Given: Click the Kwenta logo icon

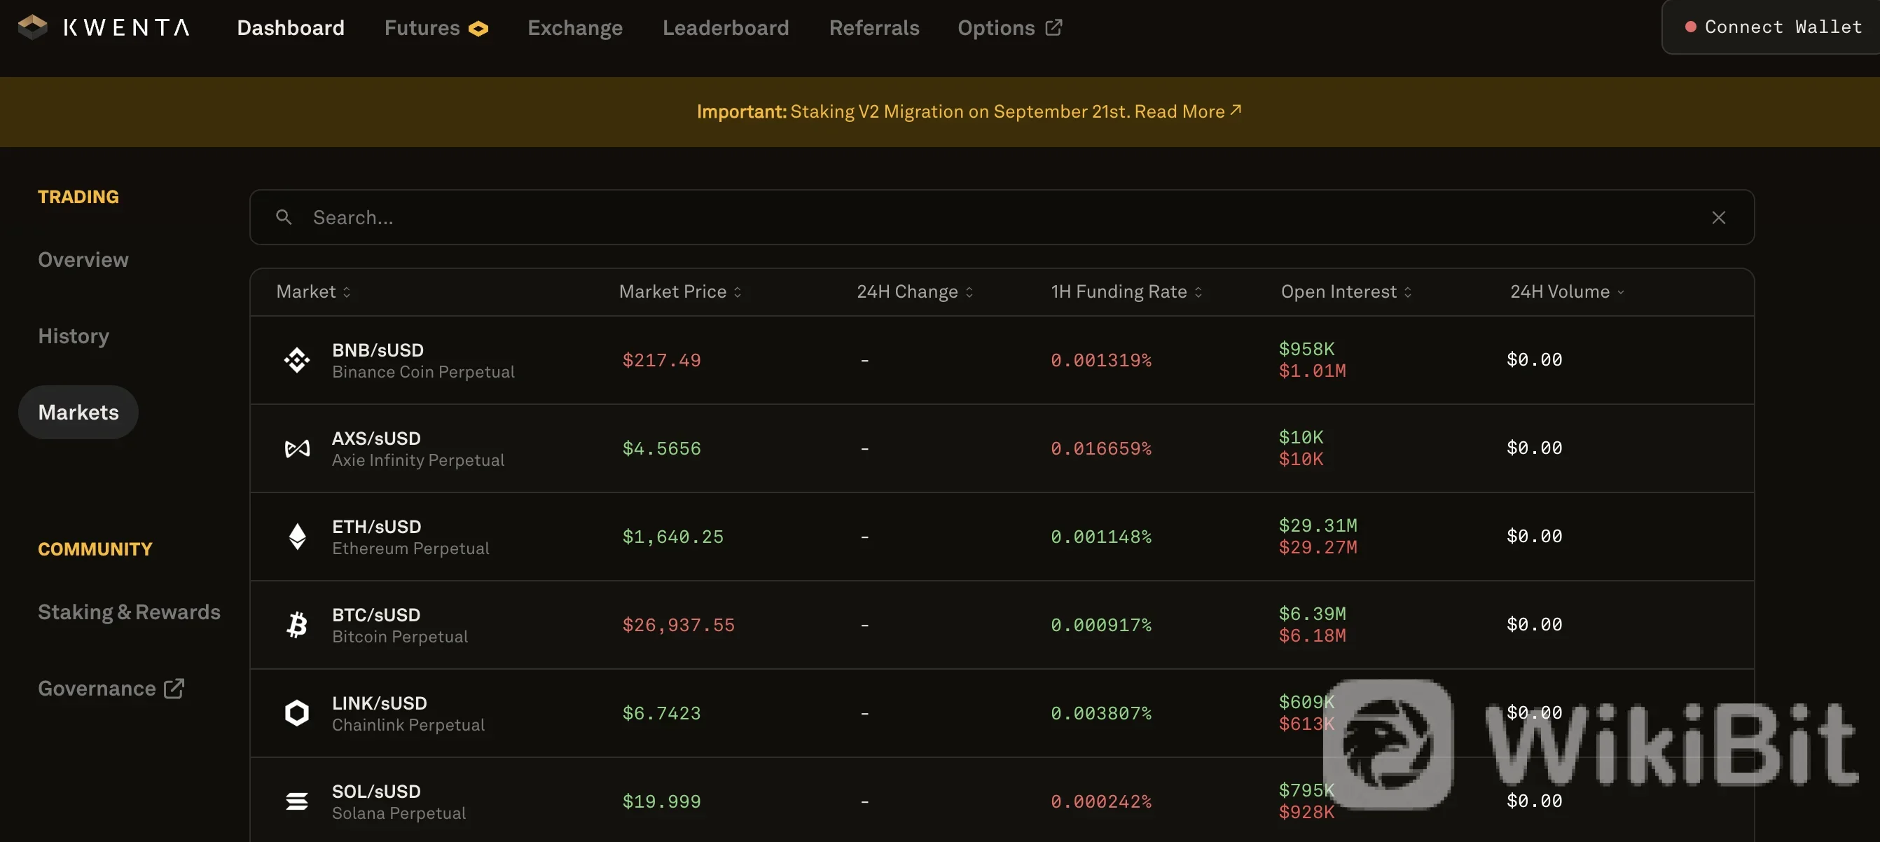Looking at the screenshot, I should tap(32, 28).
